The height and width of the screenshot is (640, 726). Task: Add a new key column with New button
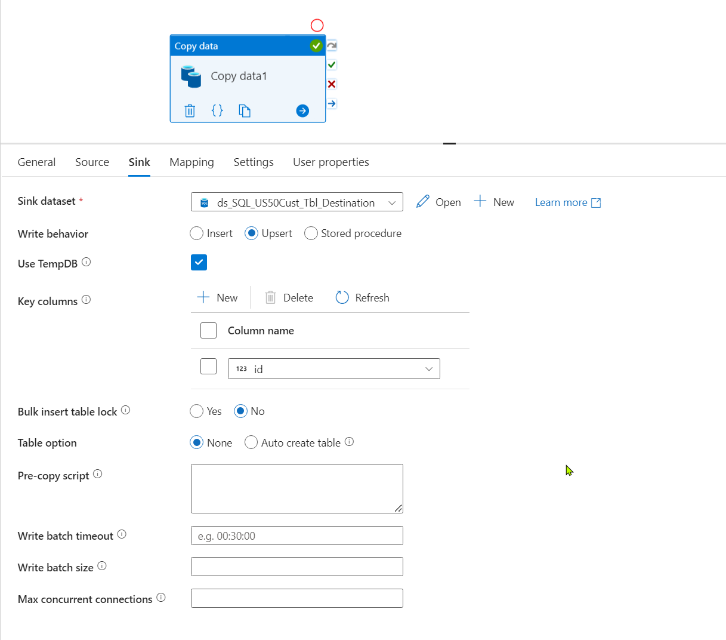click(218, 297)
